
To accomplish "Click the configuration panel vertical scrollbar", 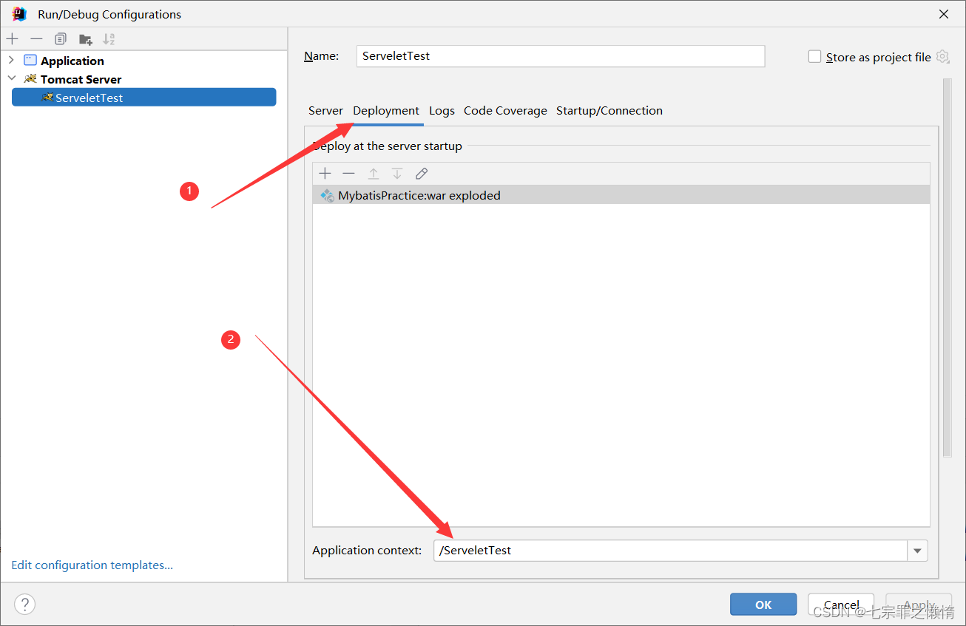I will point(947,268).
